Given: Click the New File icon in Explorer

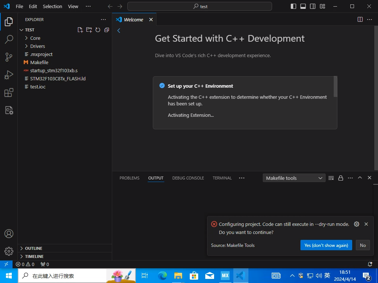Looking at the screenshot, I should coord(80,30).
